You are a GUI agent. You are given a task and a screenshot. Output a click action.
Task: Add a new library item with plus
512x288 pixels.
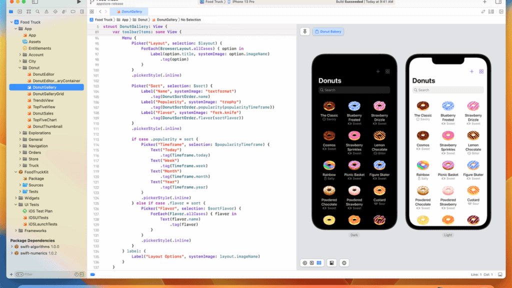point(484,2)
